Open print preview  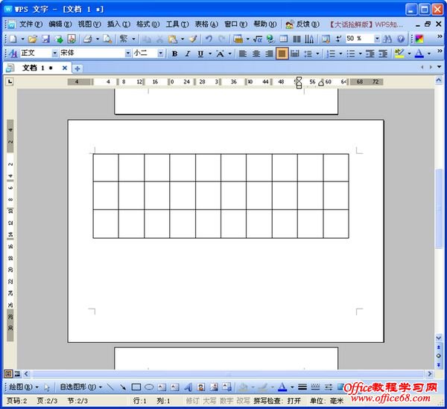pos(107,39)
